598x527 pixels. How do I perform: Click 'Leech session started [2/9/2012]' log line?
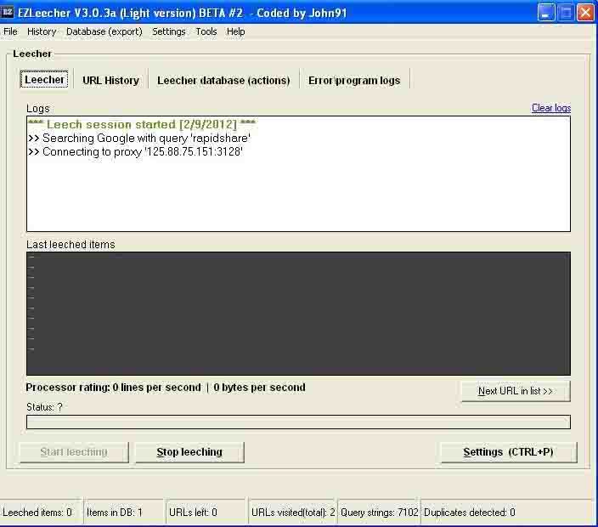point(142,124)
